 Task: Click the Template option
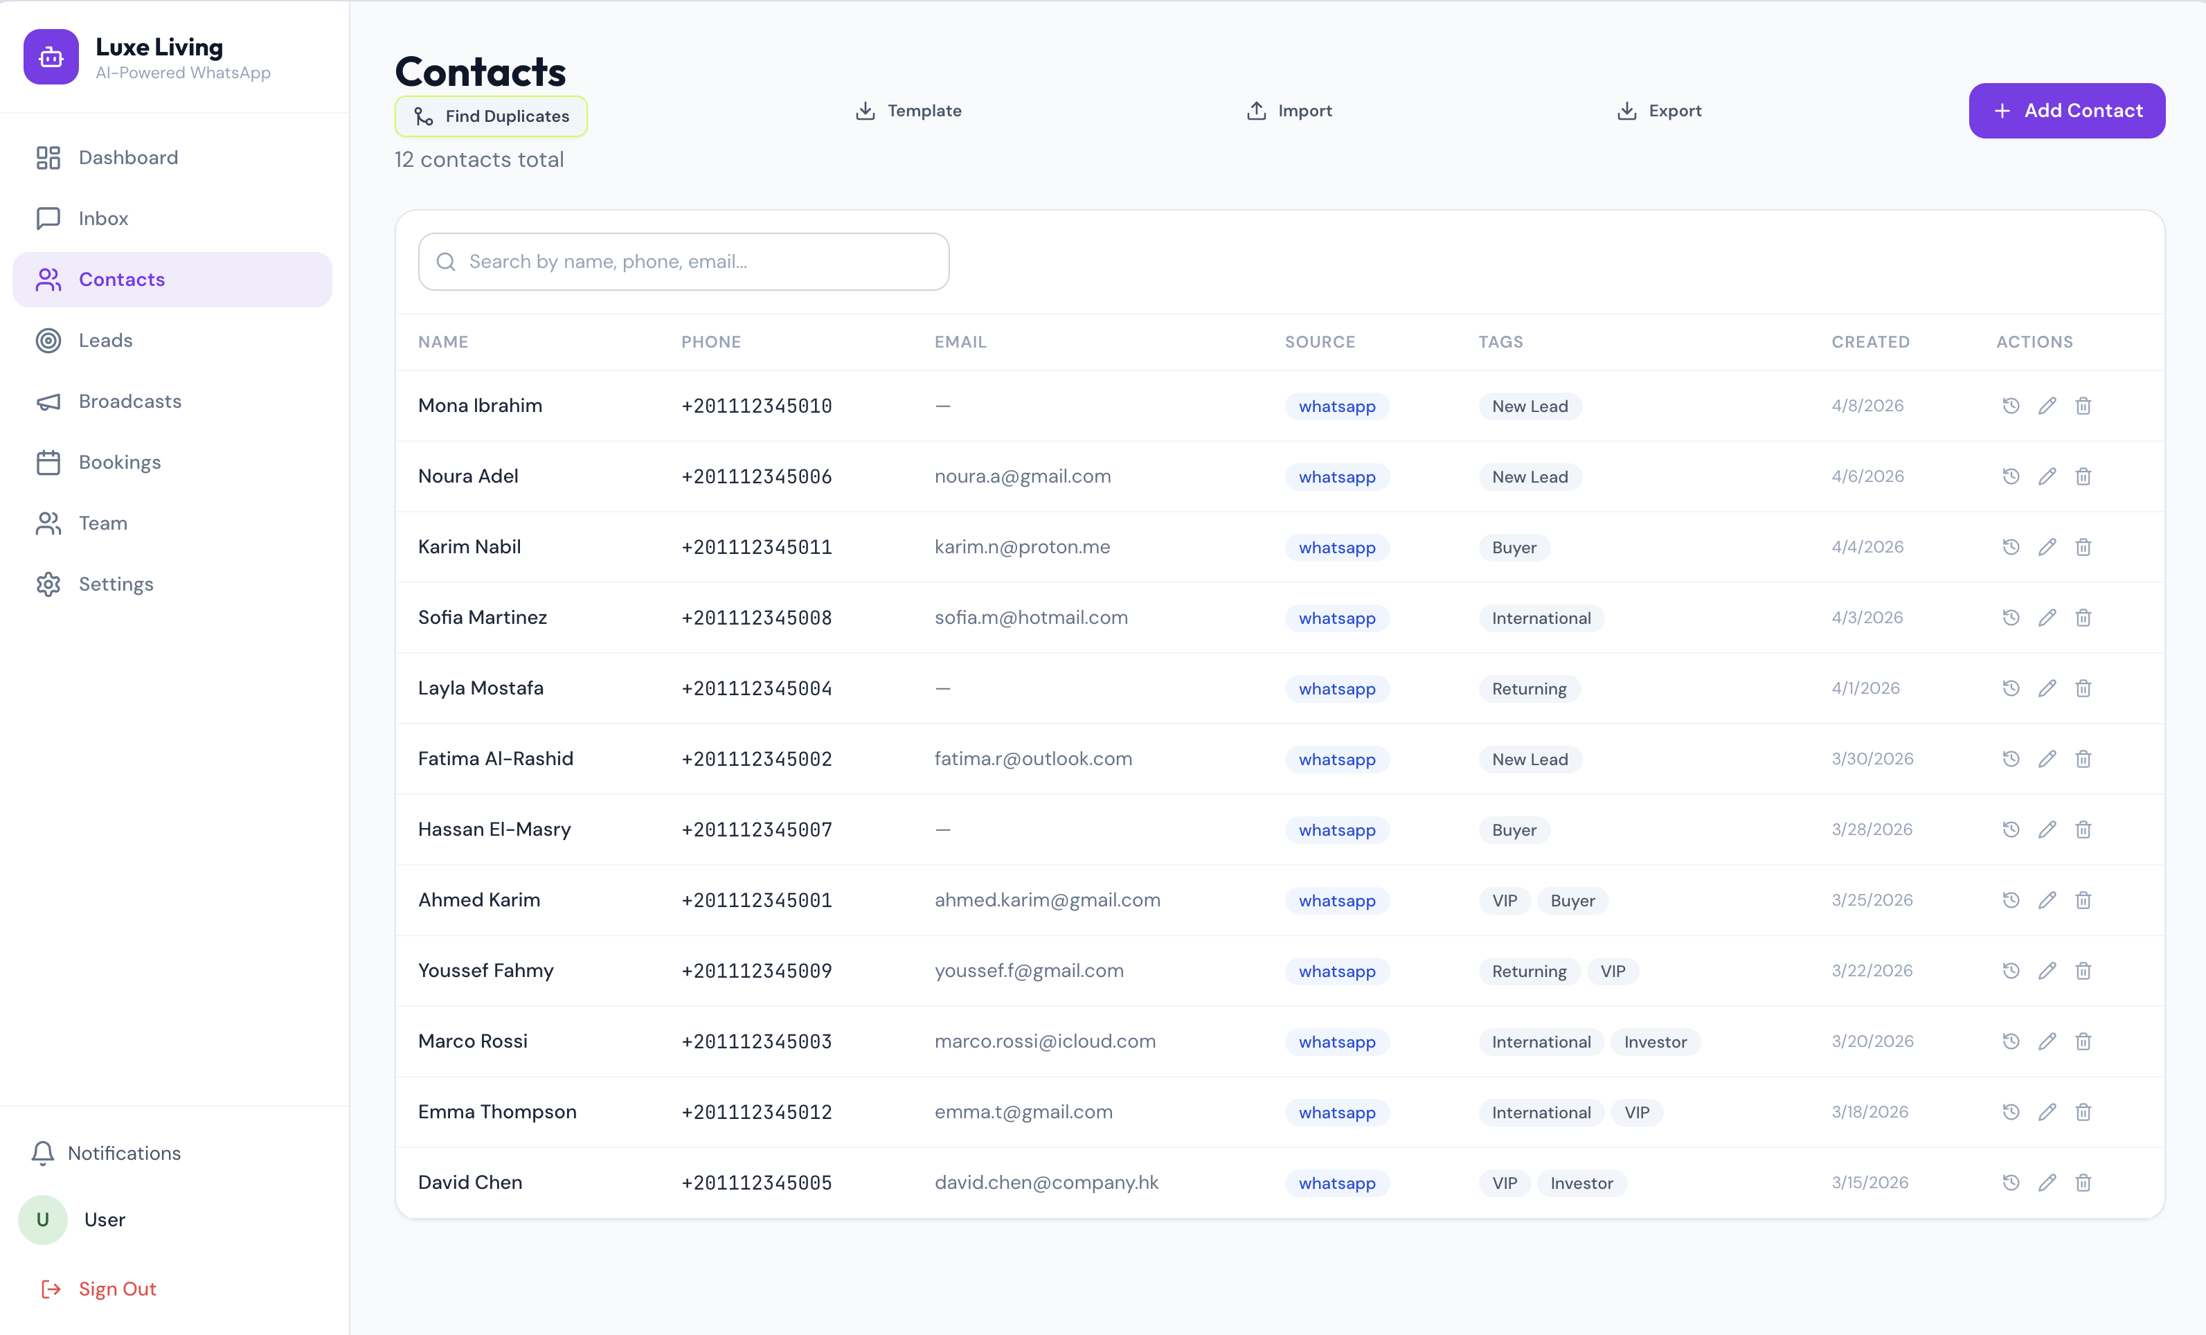coord(908,110)
